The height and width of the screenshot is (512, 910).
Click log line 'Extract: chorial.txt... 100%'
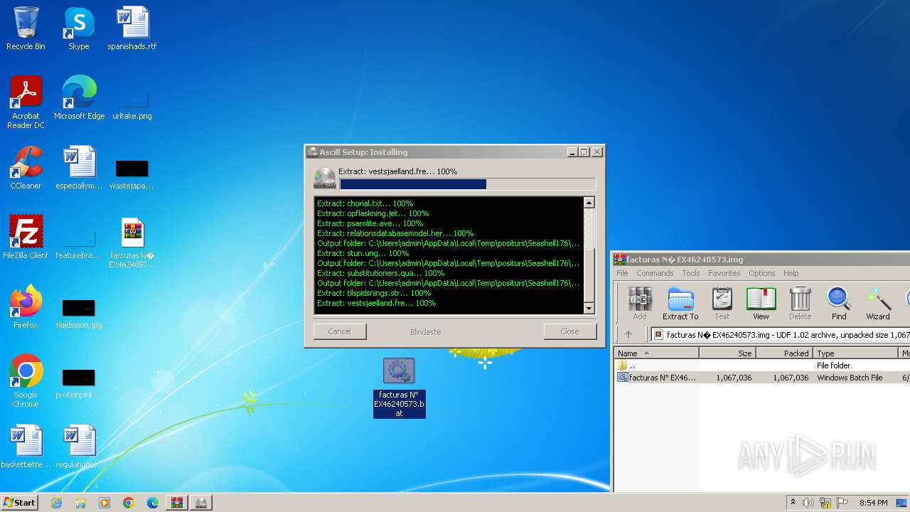[x=365, y=203]
